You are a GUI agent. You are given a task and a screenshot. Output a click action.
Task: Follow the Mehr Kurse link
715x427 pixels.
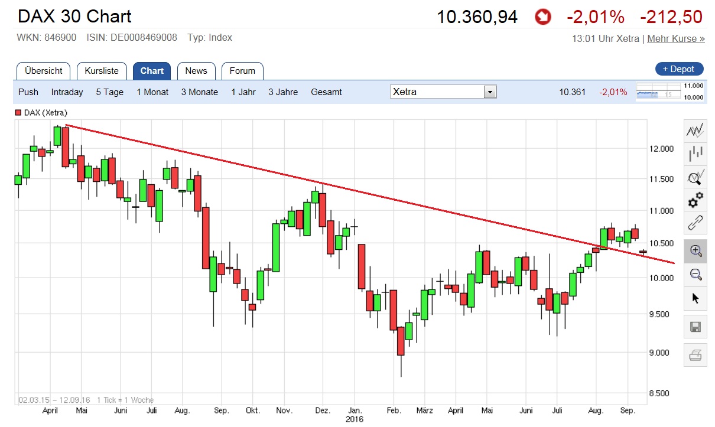click(x=675, y=38)
